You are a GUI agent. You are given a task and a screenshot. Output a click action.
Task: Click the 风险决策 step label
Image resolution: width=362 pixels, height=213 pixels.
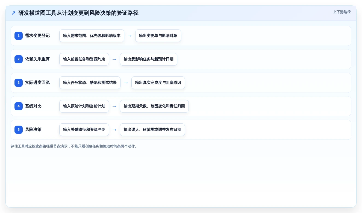point(33,129)
